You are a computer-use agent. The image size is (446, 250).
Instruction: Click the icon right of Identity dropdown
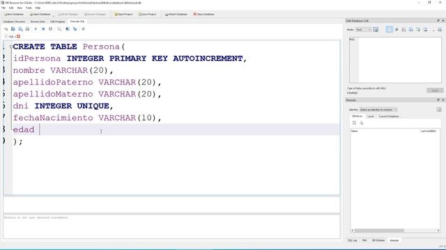coord(439,110)
